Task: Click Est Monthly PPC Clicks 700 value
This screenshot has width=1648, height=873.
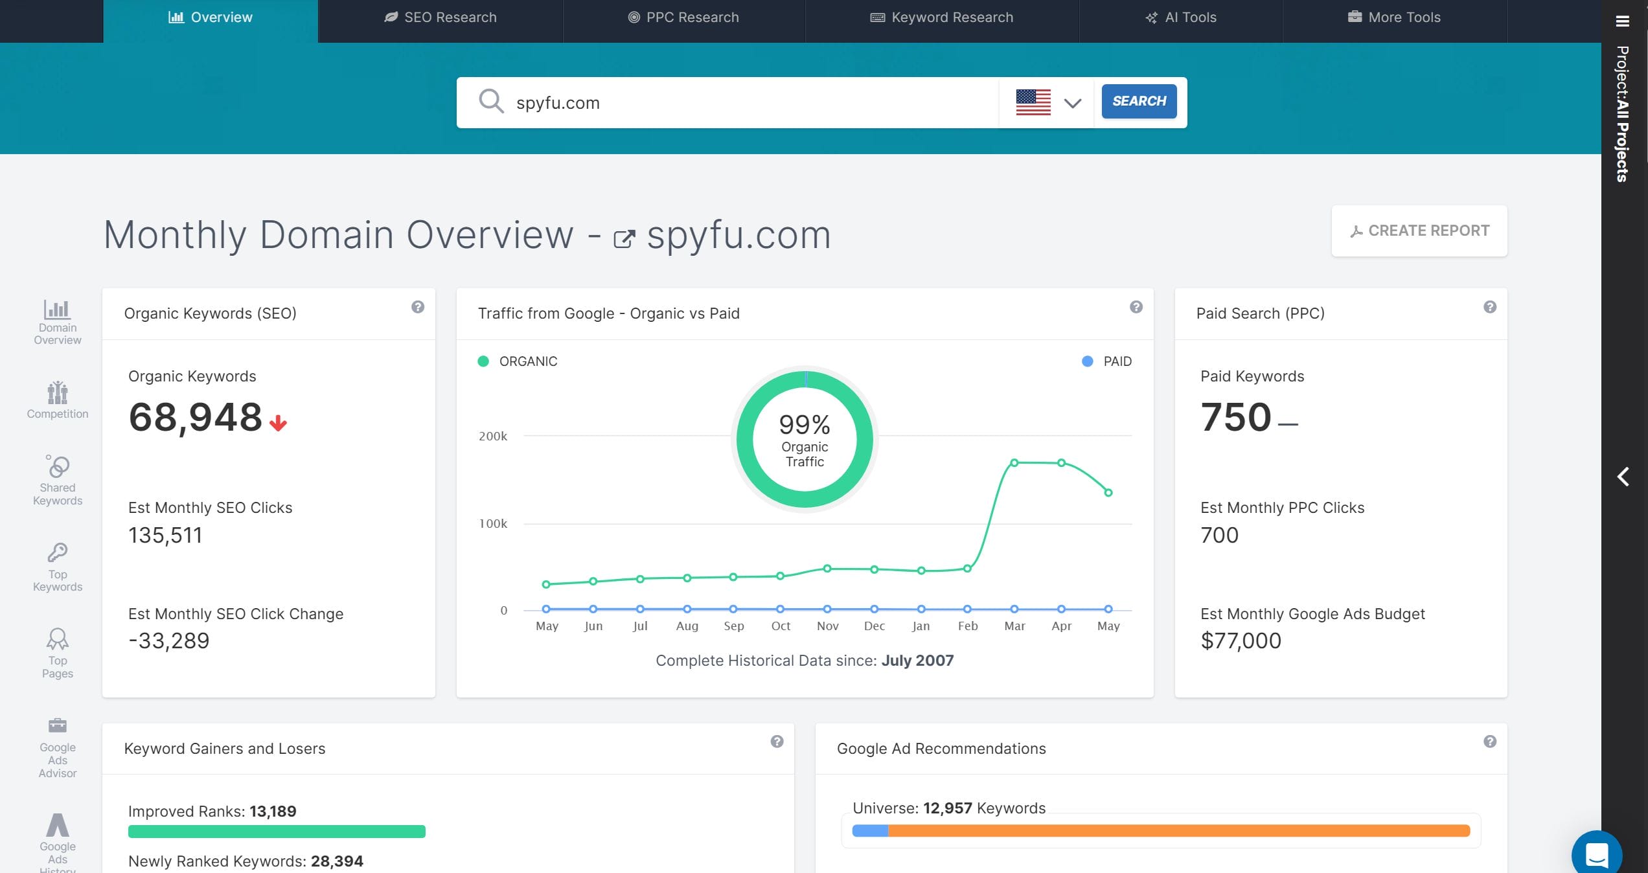Action: [x=1219, y=535]
